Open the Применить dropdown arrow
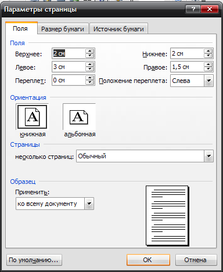 pos(89,204)
